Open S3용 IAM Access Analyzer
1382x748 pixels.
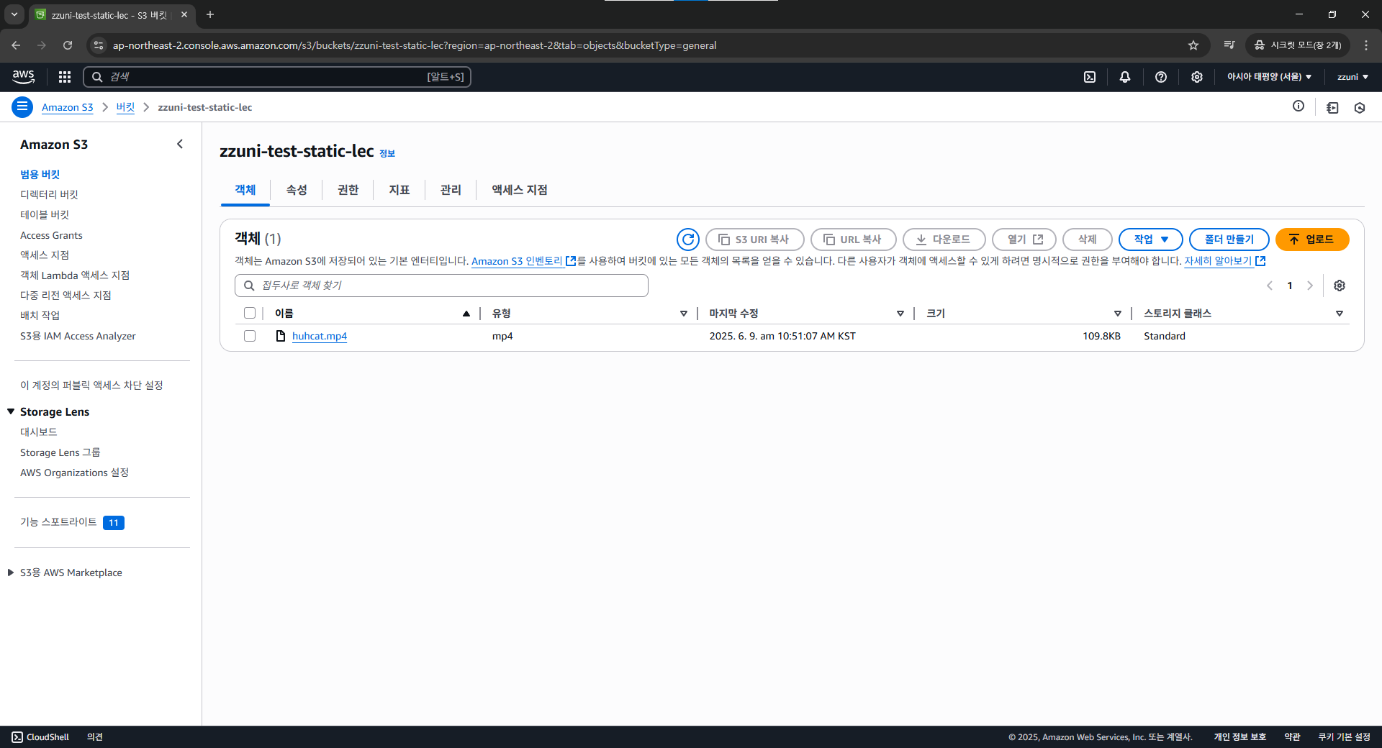[78, 336]
